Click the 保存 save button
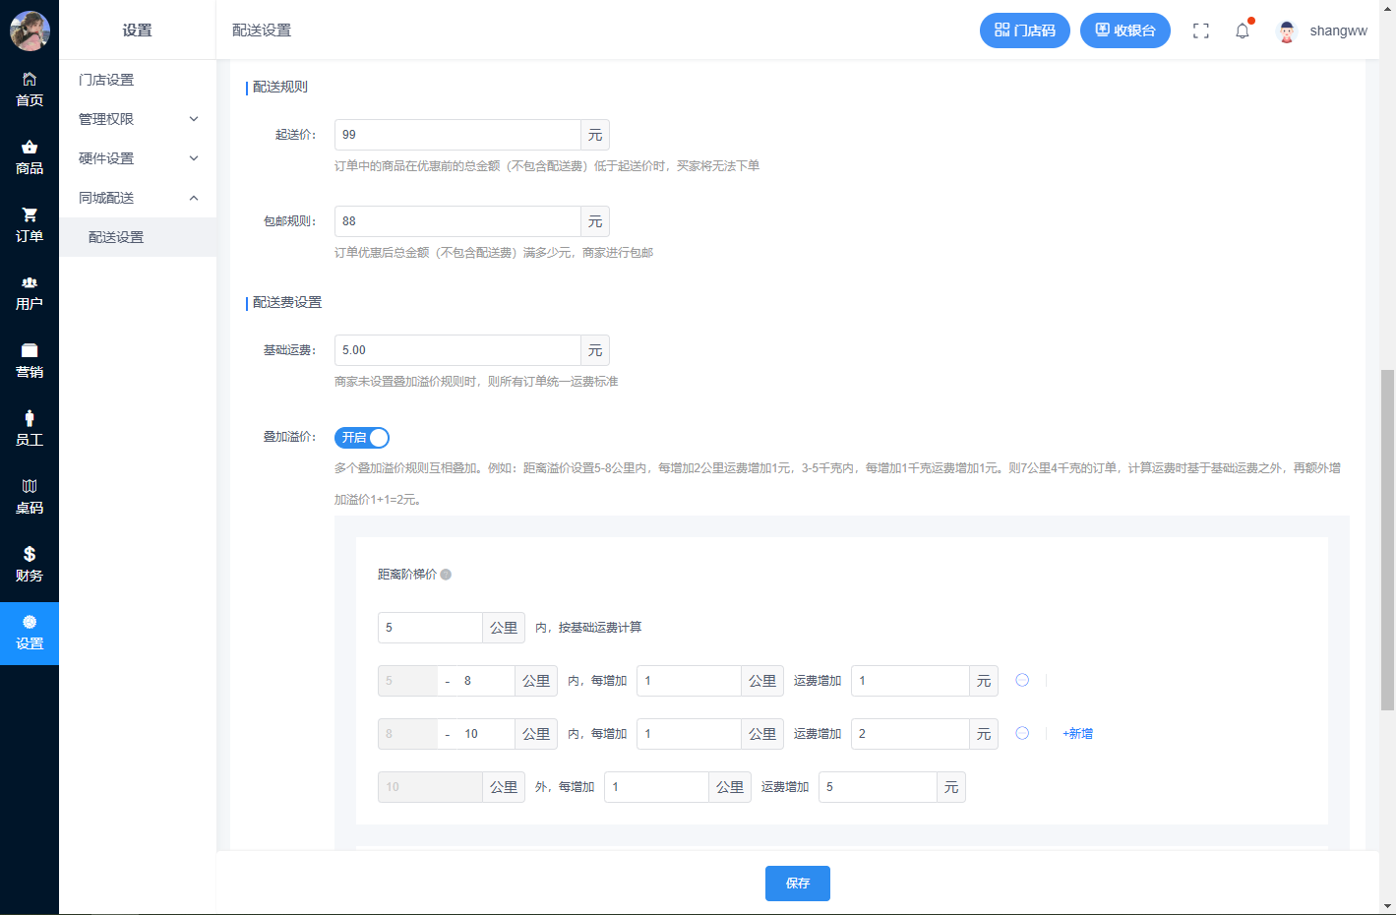 pos(797,884)
